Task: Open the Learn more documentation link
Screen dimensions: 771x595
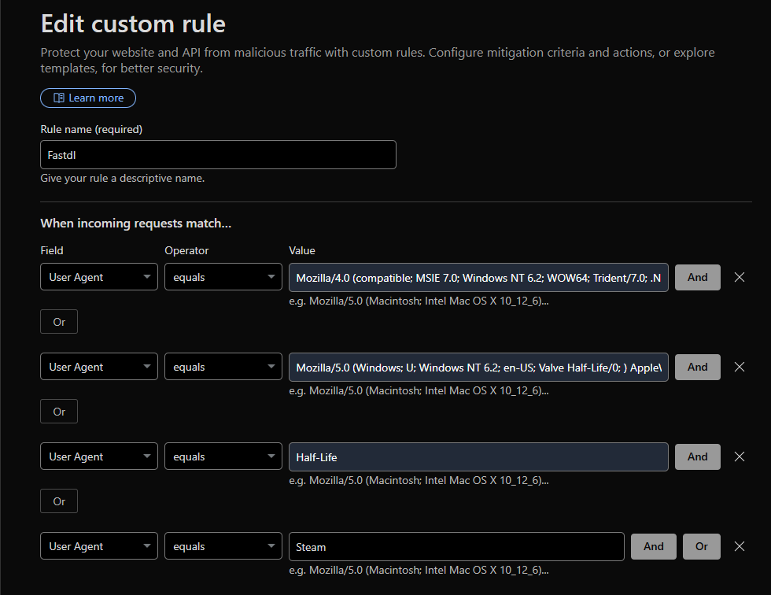Action: (x=88, y=98)
